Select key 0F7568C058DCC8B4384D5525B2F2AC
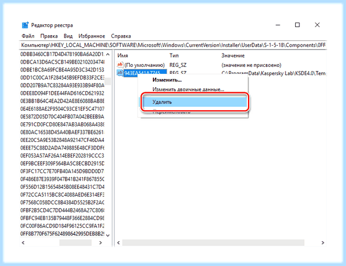346x266 pixels. click(62, 203)
